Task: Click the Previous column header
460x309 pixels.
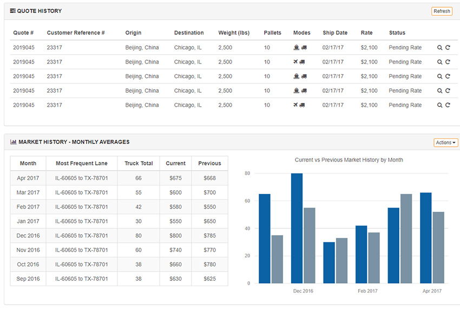Action: pos(209,163)
